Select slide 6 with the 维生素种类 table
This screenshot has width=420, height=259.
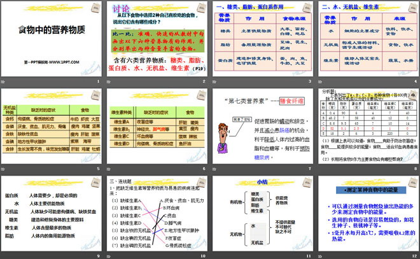tap(155, 126)
